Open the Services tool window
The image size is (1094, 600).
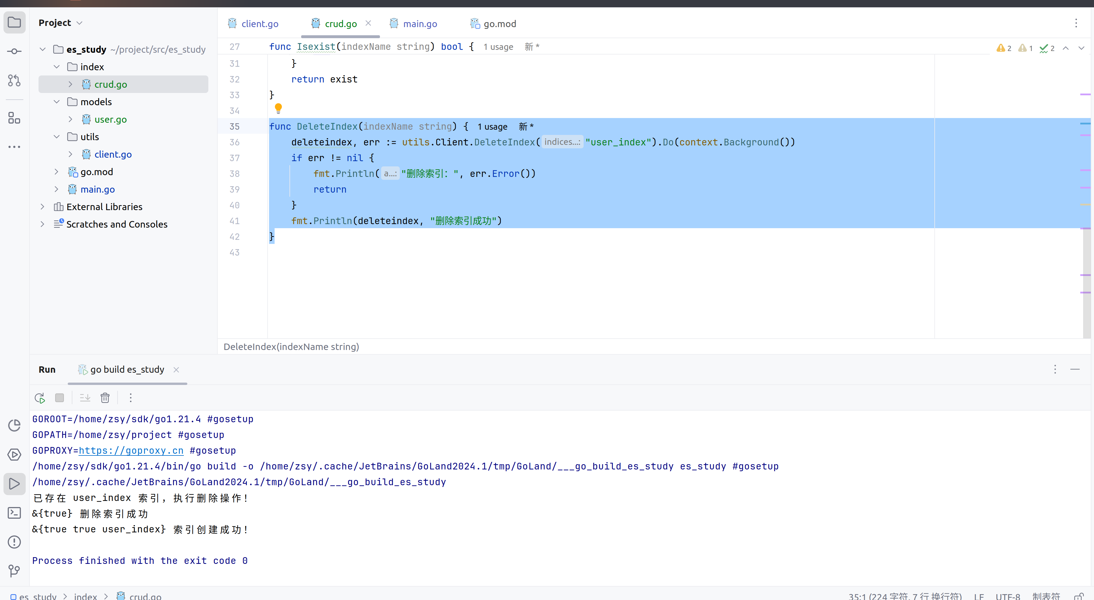click(14, 455)
